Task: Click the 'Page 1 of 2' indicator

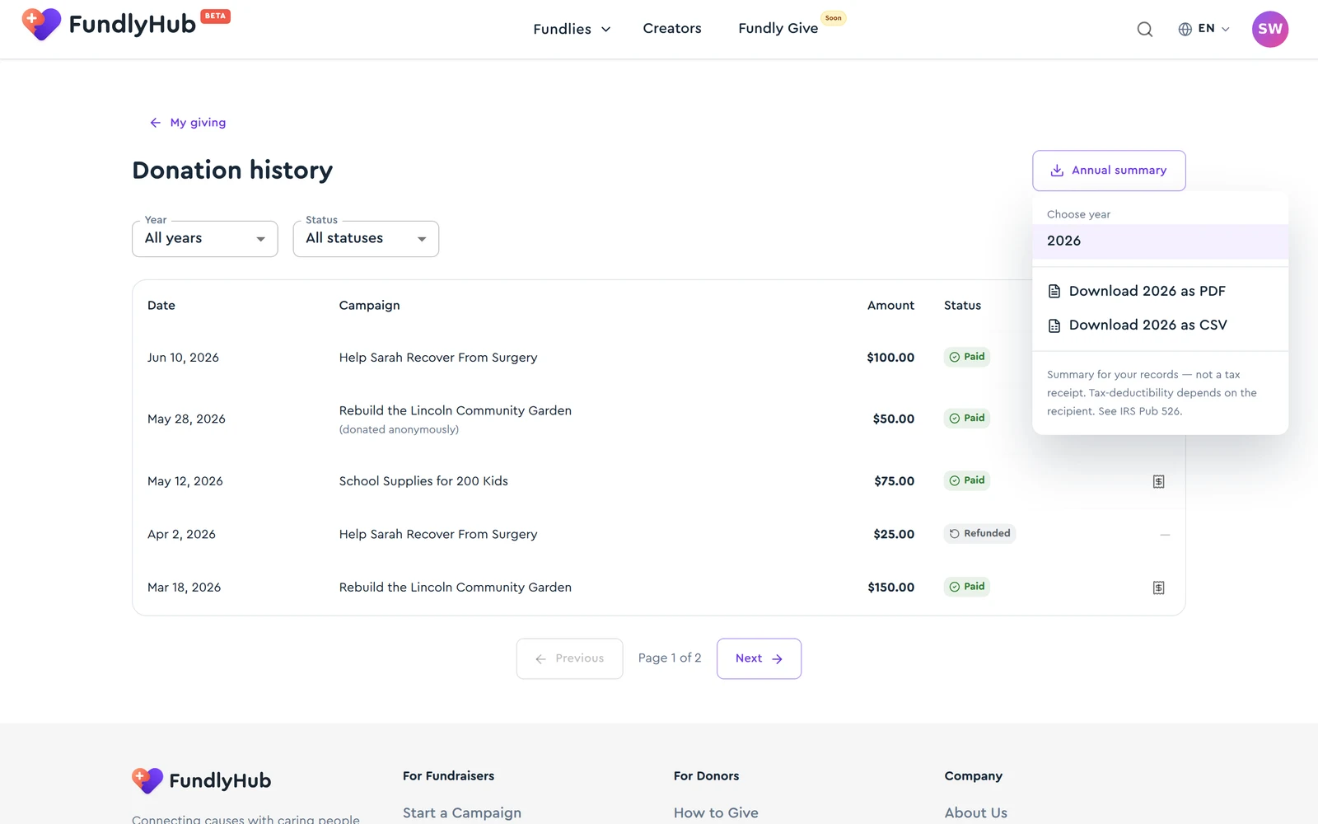Action: click(670, 658)
